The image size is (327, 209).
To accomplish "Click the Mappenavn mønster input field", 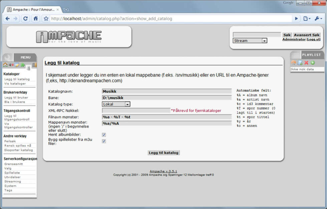I will pyautogui.click(x=167, y=123).
